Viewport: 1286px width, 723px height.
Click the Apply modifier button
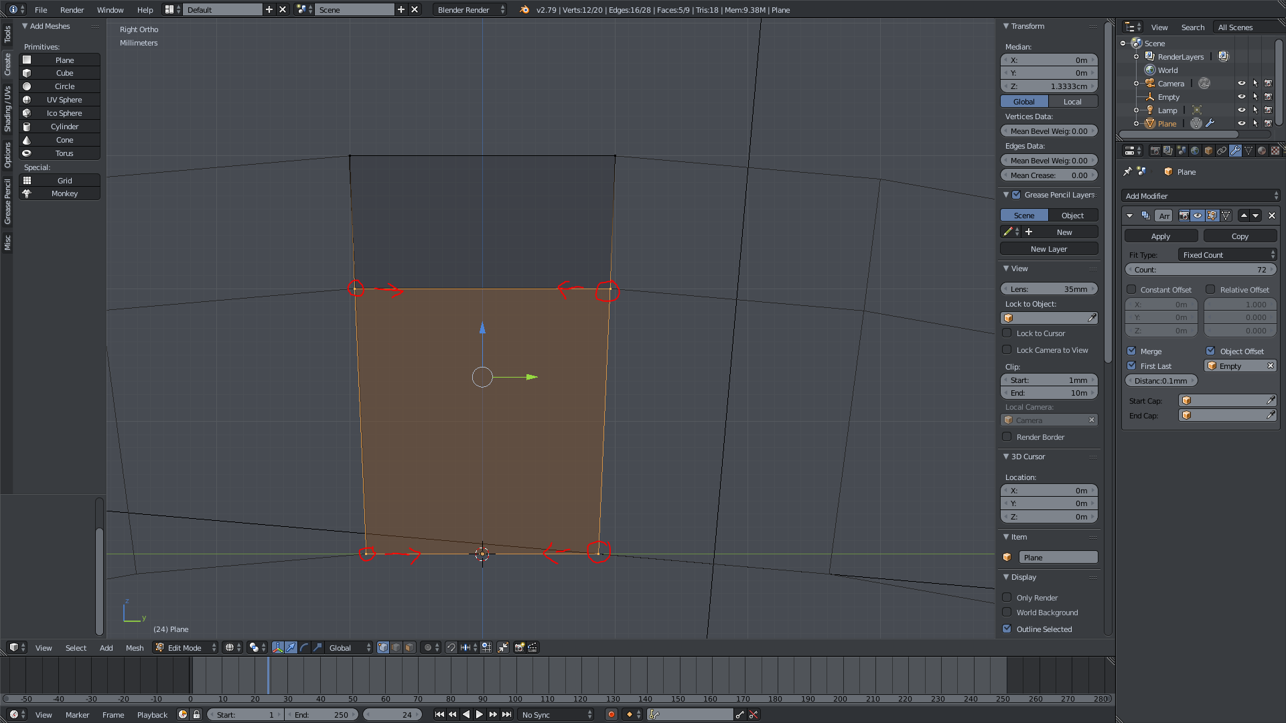[1161, 236]
